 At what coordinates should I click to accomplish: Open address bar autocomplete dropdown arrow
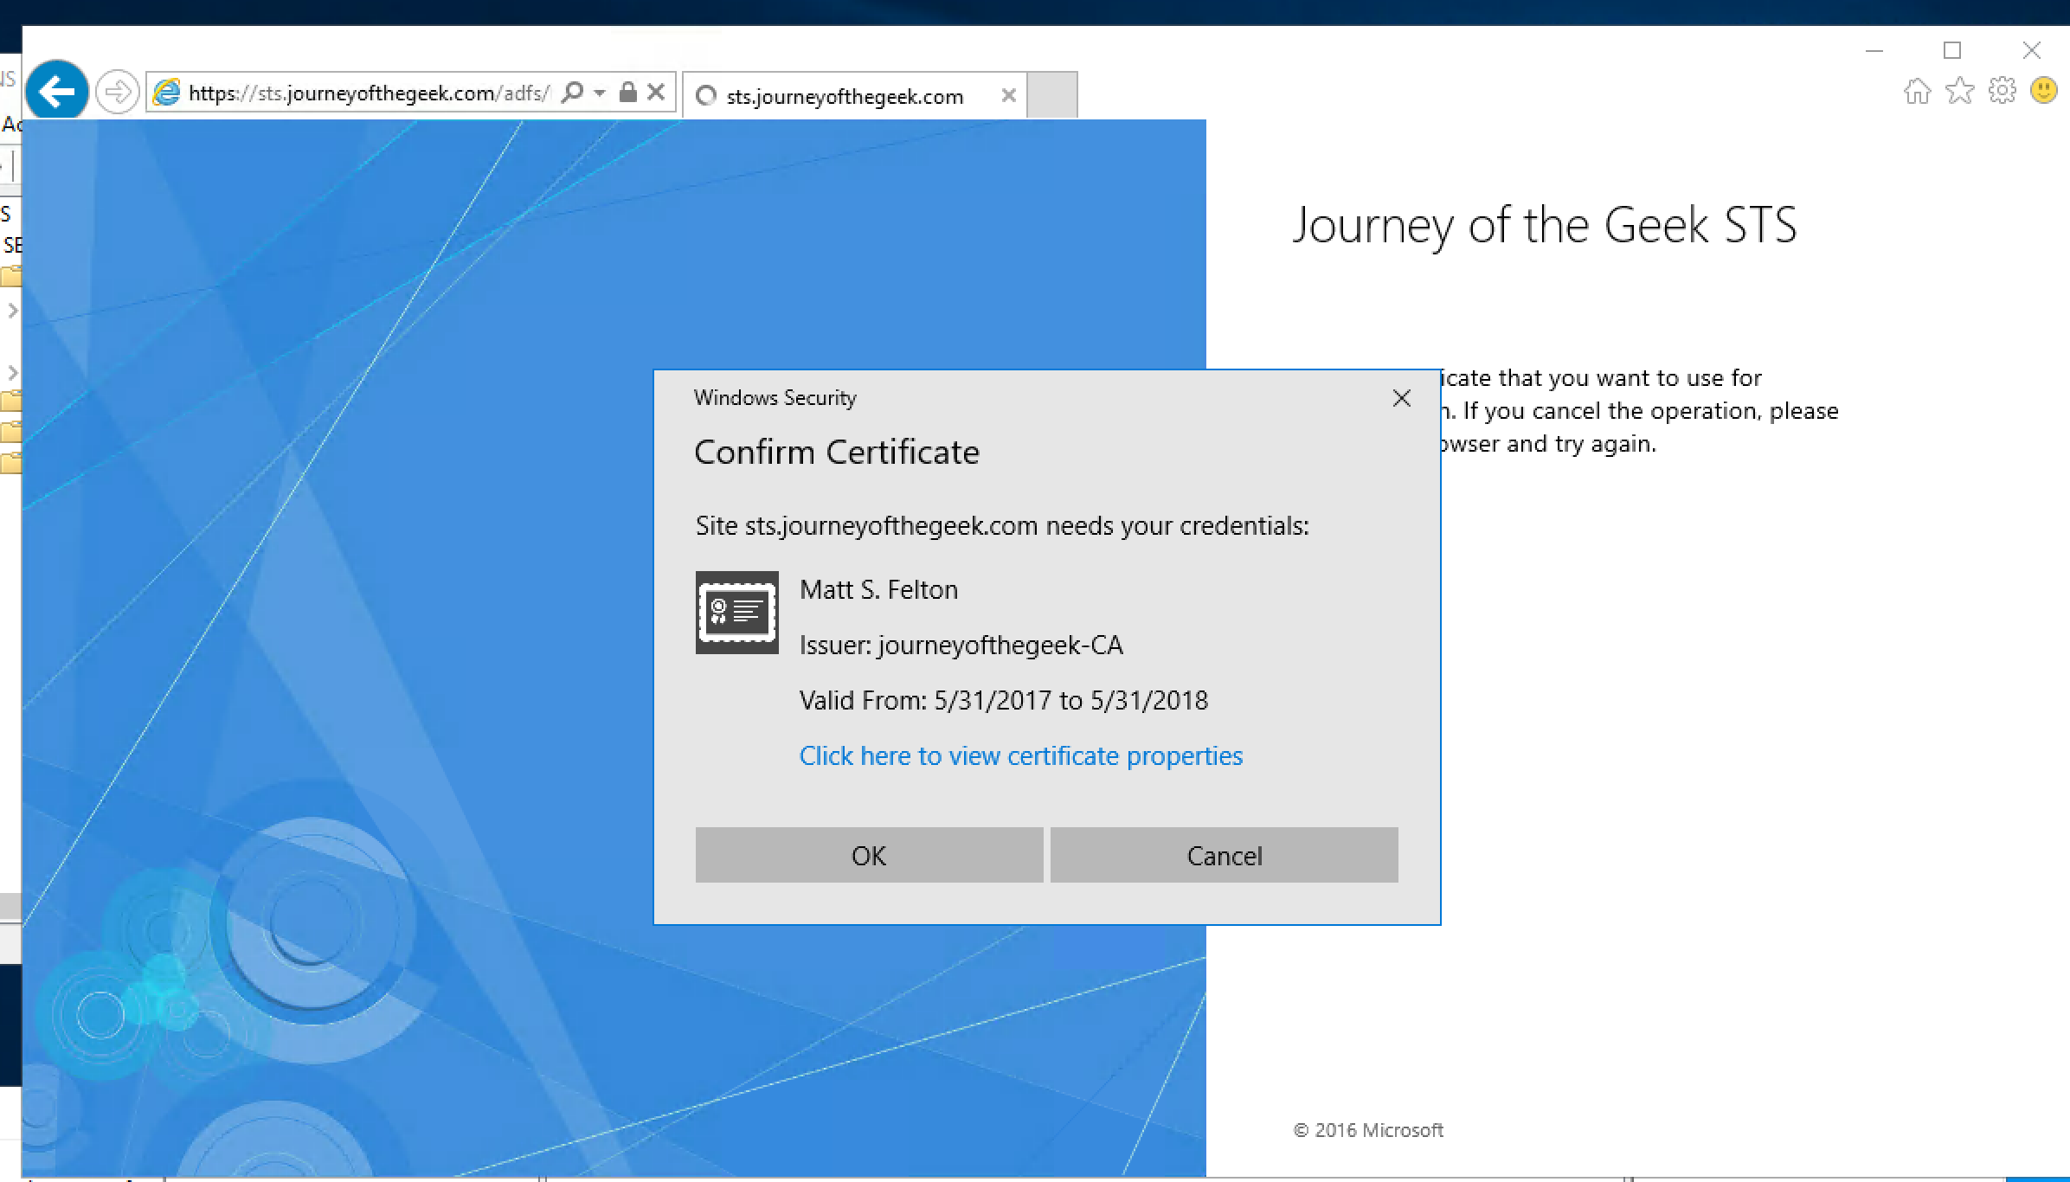coord(600,93)
